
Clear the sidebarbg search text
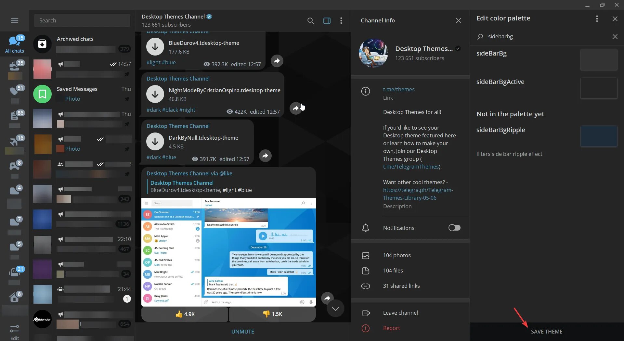click(615, 36)
